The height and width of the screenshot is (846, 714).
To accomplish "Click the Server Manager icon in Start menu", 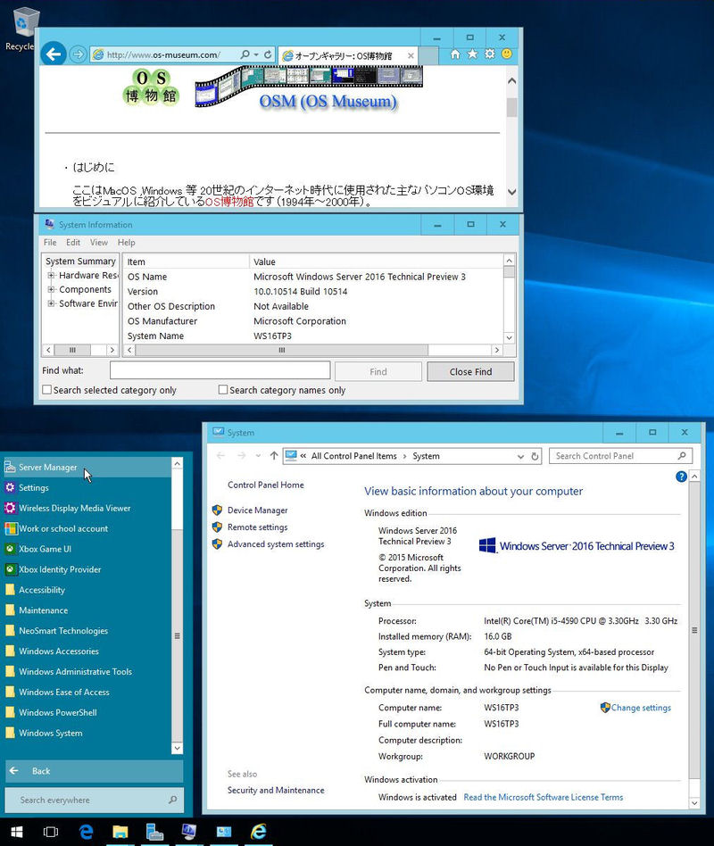I will click(x=10, y=467).
